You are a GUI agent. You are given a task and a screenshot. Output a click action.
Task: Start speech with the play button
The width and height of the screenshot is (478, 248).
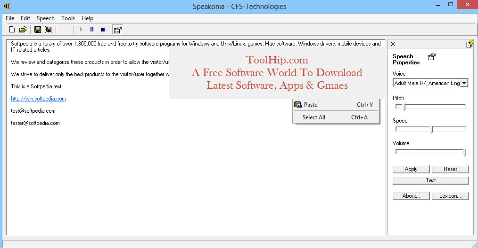point(81,30)
